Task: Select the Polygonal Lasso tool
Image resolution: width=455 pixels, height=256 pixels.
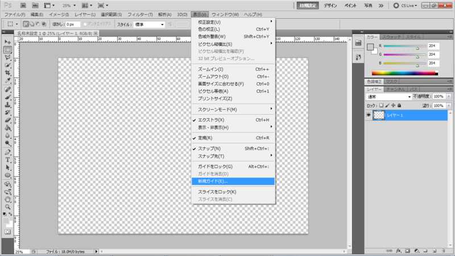Action: click(x=7, y=57)
